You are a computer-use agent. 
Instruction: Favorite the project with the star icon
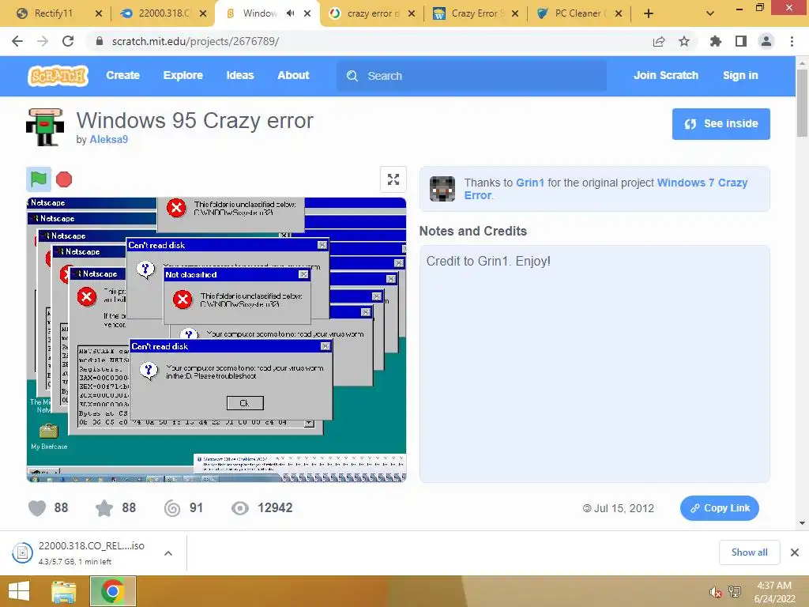pyautogui.click(x=104, y=508)
